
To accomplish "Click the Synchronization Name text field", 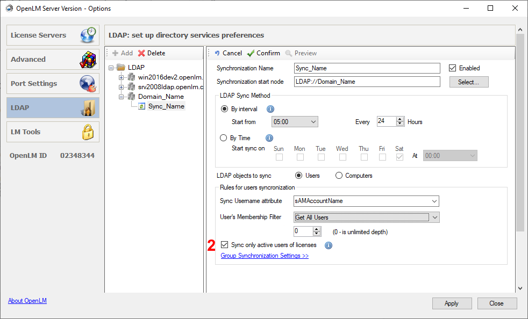I will pos(367,68).
